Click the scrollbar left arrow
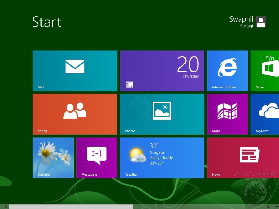 pos(6,207)
